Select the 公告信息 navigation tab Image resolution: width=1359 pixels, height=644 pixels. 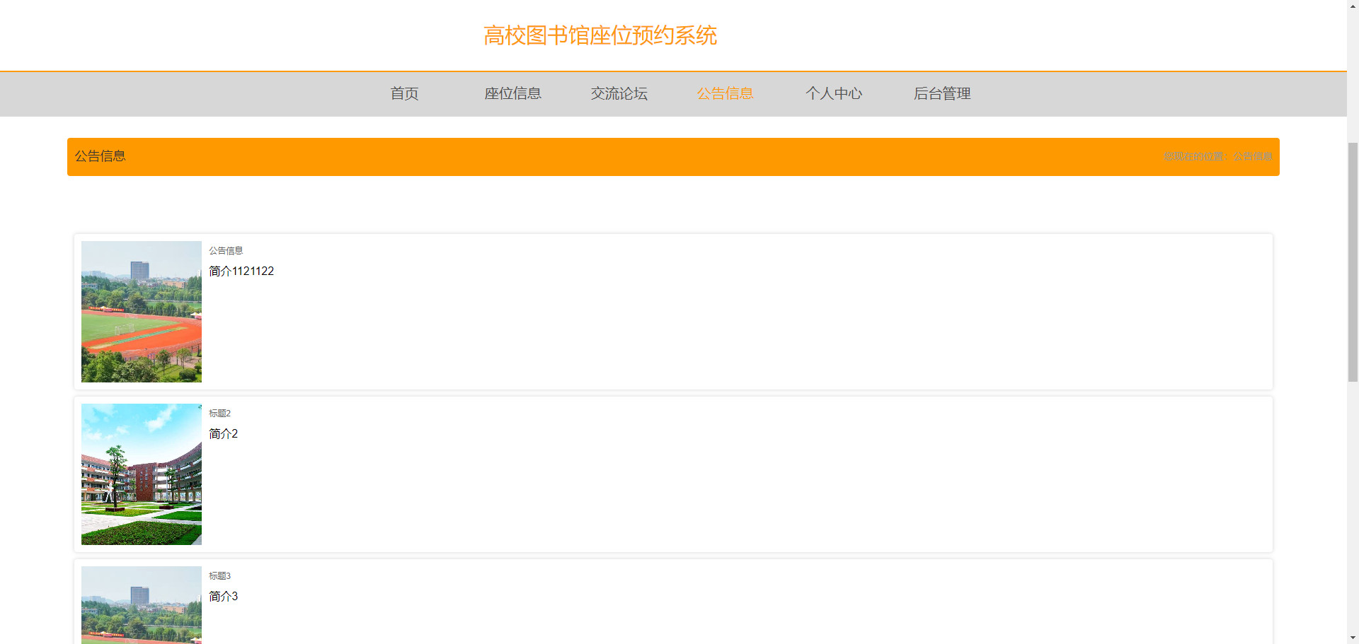[x=725, y=93]
